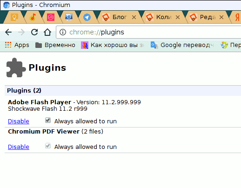Switch to the pinned monitor icon tab

pyautogui.click(x=69, y=17)
